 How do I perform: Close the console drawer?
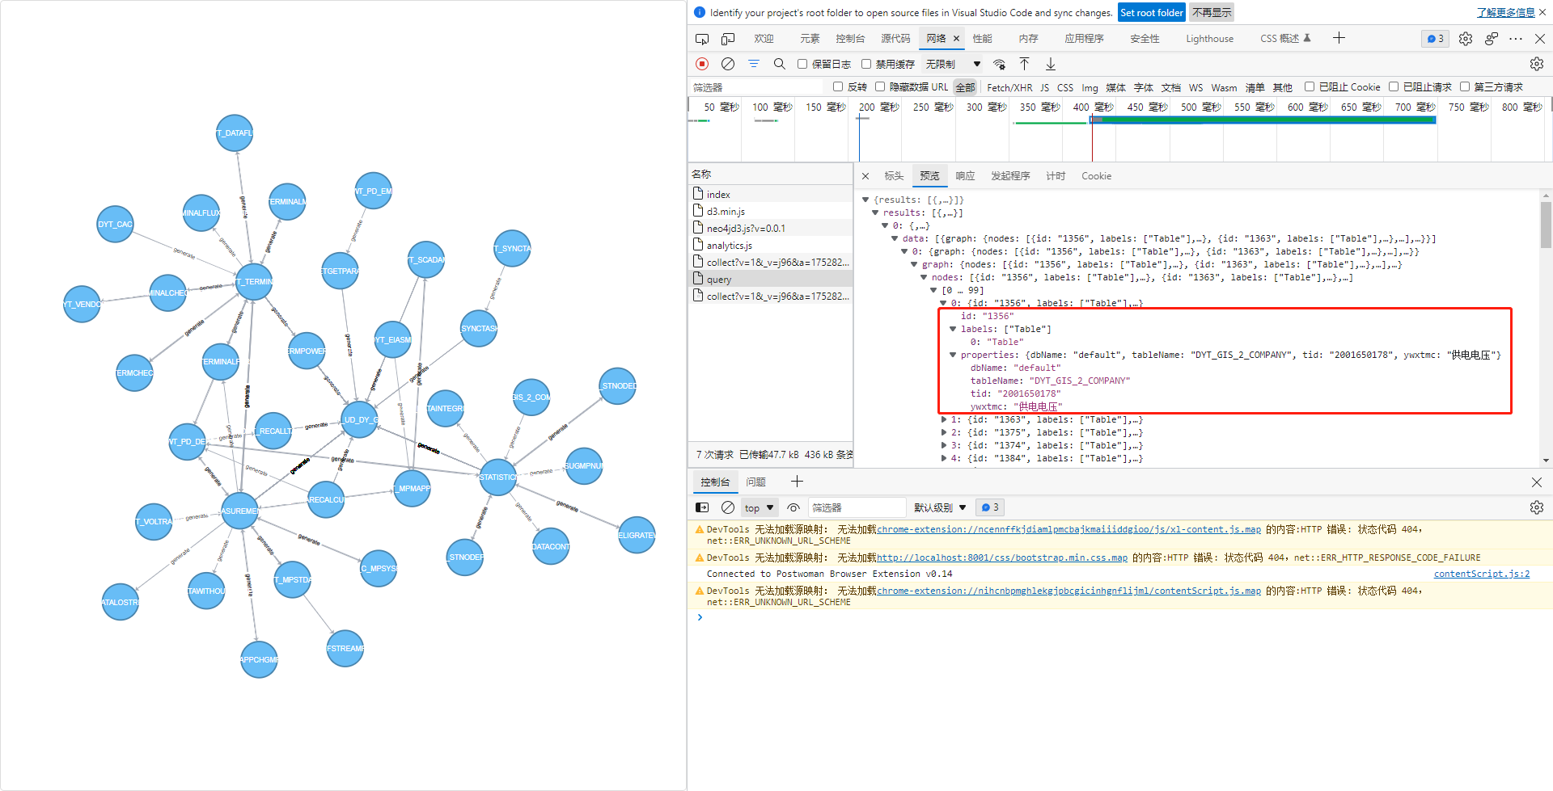(x=1537, y=482)
